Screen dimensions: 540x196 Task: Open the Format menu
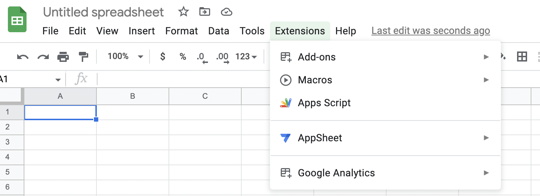click(x=181, y=31)
